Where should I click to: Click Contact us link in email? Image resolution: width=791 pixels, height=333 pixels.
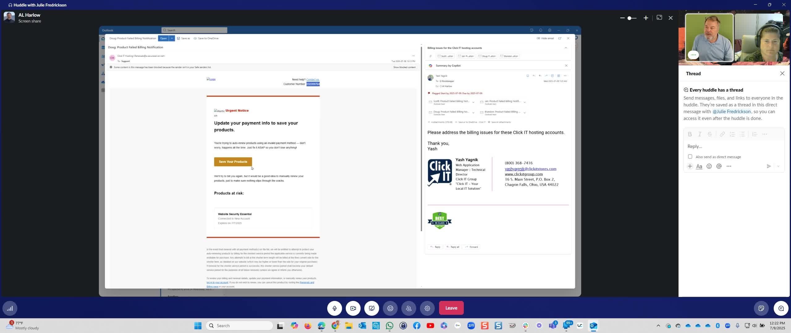pyautogui.click(x=313, y=79)
